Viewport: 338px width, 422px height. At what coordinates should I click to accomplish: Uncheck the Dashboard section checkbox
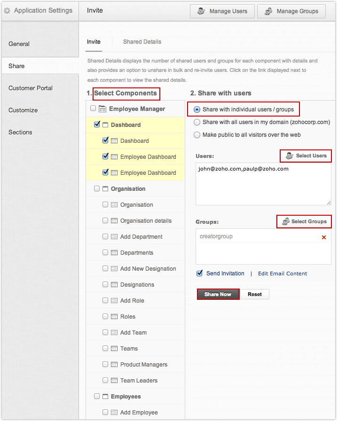click(x=97, y=125)
